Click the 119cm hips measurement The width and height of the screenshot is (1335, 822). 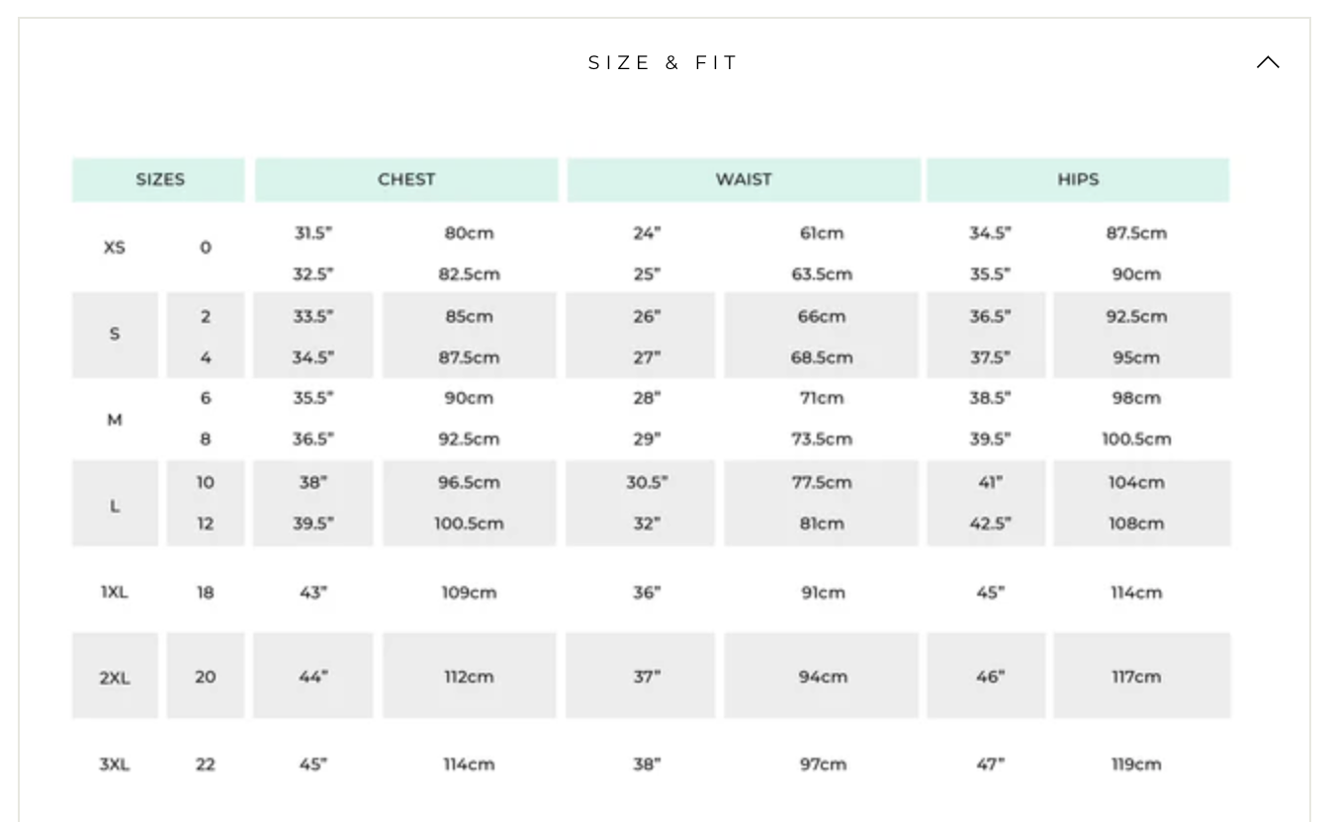(1135, 765)
